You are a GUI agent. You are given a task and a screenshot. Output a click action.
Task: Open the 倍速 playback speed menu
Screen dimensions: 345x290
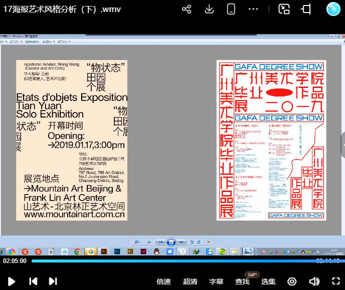point(163,281)
